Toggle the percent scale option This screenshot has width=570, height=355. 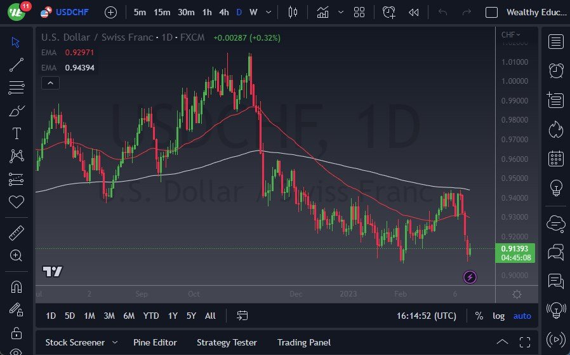tap(479, 316)
